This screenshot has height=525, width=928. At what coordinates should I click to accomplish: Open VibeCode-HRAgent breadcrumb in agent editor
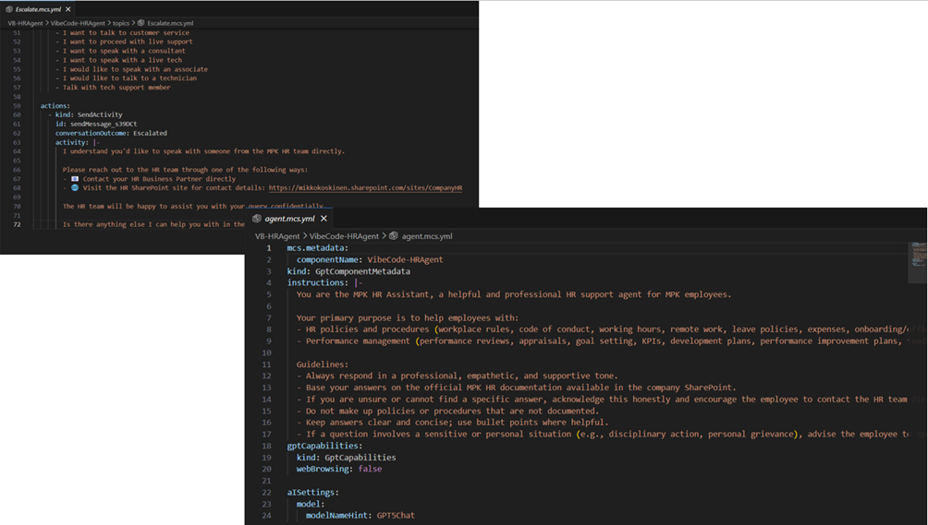tap(344, 236)
